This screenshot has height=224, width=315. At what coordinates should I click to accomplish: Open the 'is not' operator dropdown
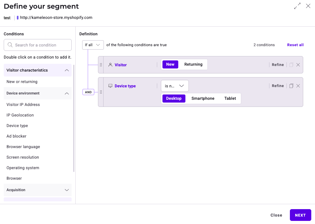point(175,86)
